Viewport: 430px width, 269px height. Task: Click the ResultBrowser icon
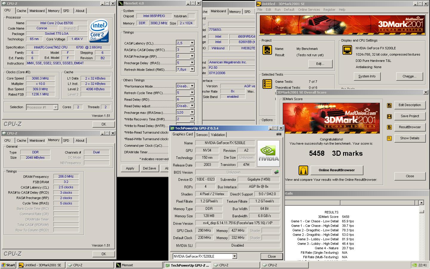coord(389,127)
